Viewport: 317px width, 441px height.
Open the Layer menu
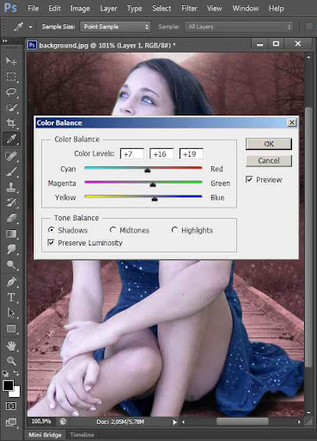[x=108, y=9]
